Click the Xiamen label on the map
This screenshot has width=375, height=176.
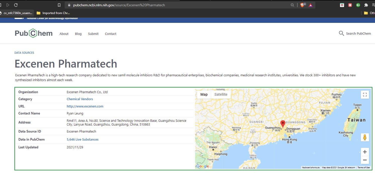(x=325, y=110)
